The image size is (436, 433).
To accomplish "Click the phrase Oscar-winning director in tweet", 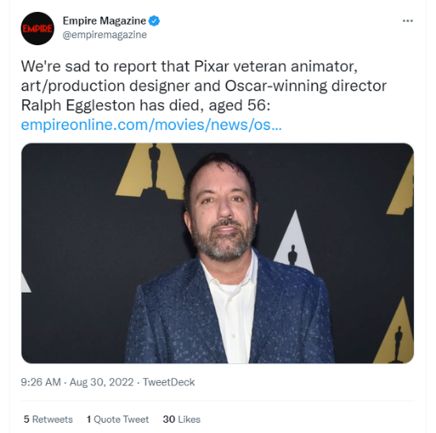I will click(x=305, y=86).
